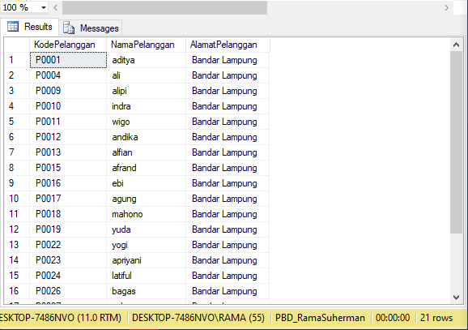
Task: Click the name cell ebi
Action: (x=147, y=183)
